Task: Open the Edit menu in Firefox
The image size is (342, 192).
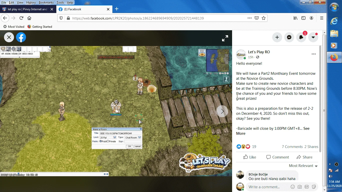Action: click(x=12, y=2)
